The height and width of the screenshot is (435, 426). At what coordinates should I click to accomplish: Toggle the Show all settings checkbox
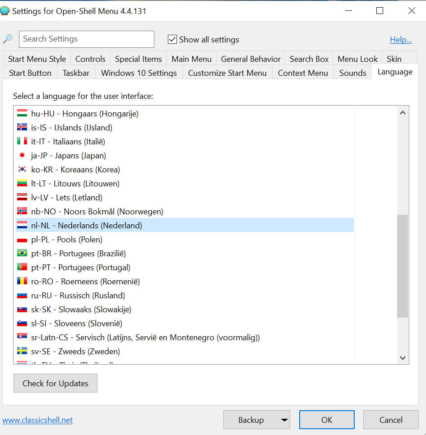click(172, 39)
